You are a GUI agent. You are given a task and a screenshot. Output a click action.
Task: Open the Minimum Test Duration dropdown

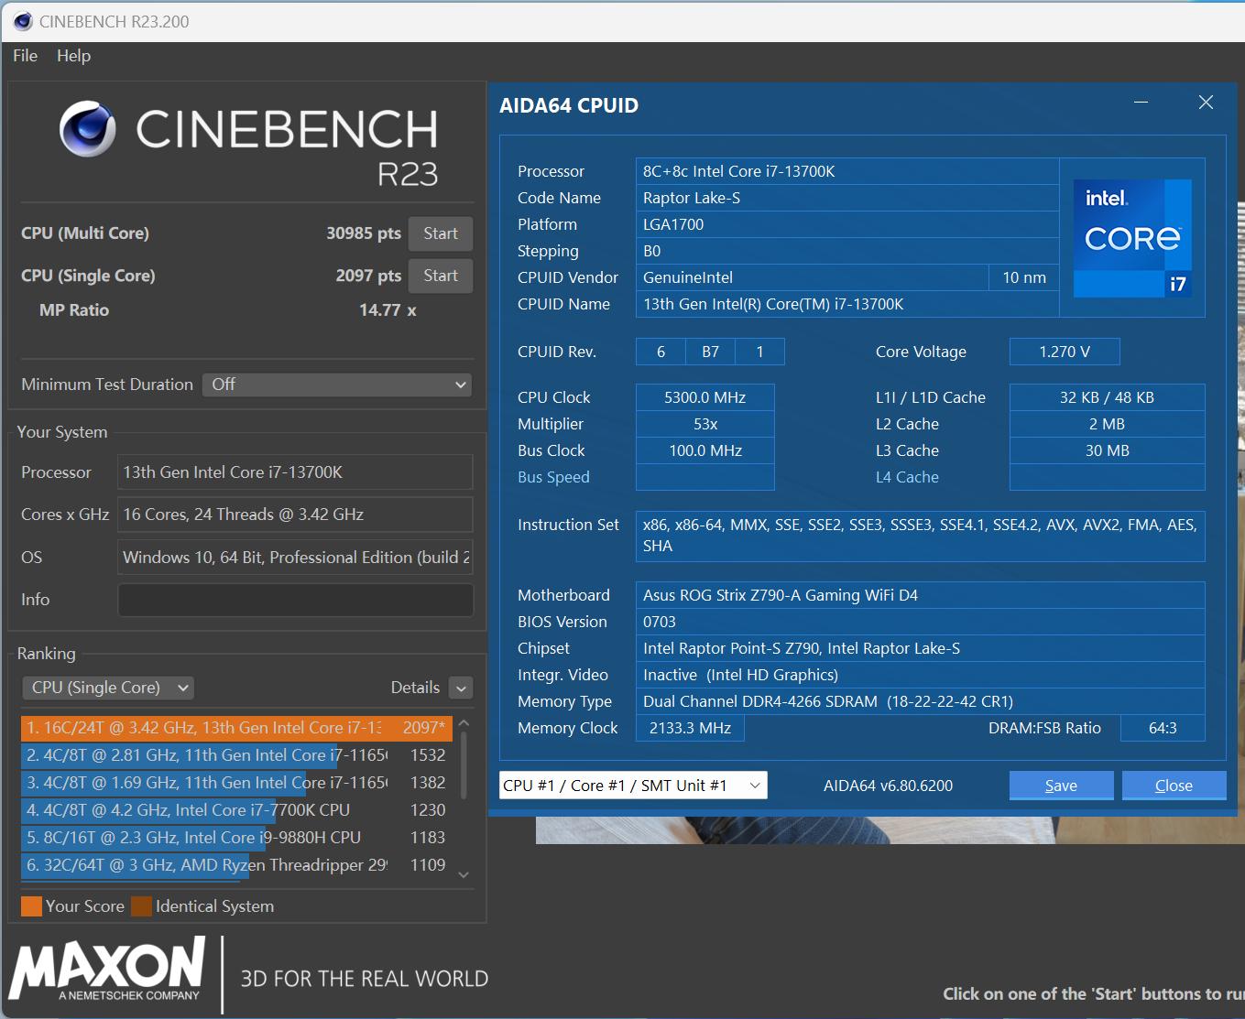(x=338, y=385)
